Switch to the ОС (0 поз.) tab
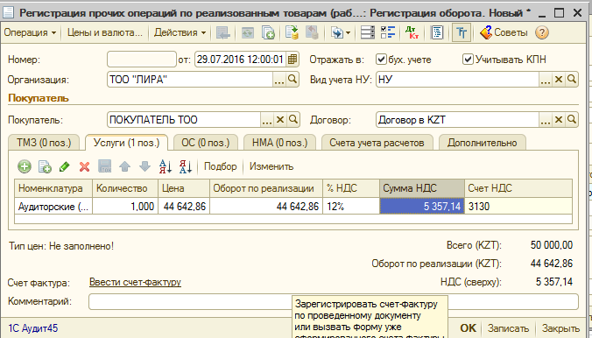The image size is (592, 338). pos(206,143)
